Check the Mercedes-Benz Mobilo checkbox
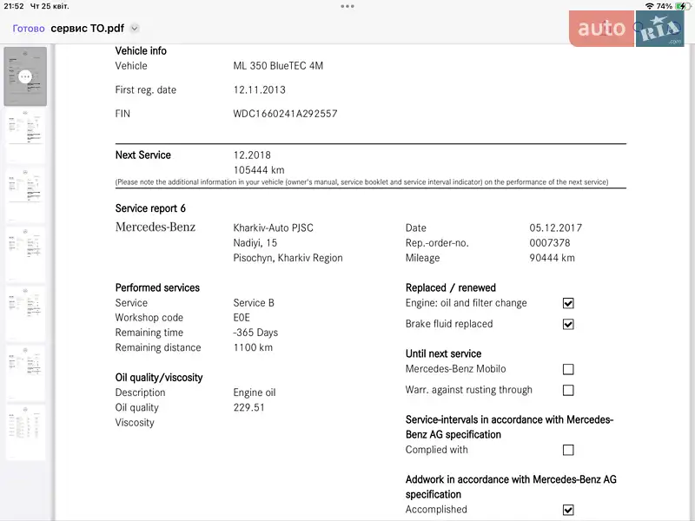Viewport: 695px width, 521px height. (568, 369)
